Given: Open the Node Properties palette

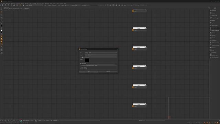Looking at the screenshot, I should click(214, 30).
